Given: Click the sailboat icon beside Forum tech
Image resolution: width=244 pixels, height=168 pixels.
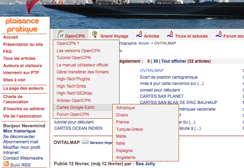Looking at the screenshot, I should tap(219, 34).
